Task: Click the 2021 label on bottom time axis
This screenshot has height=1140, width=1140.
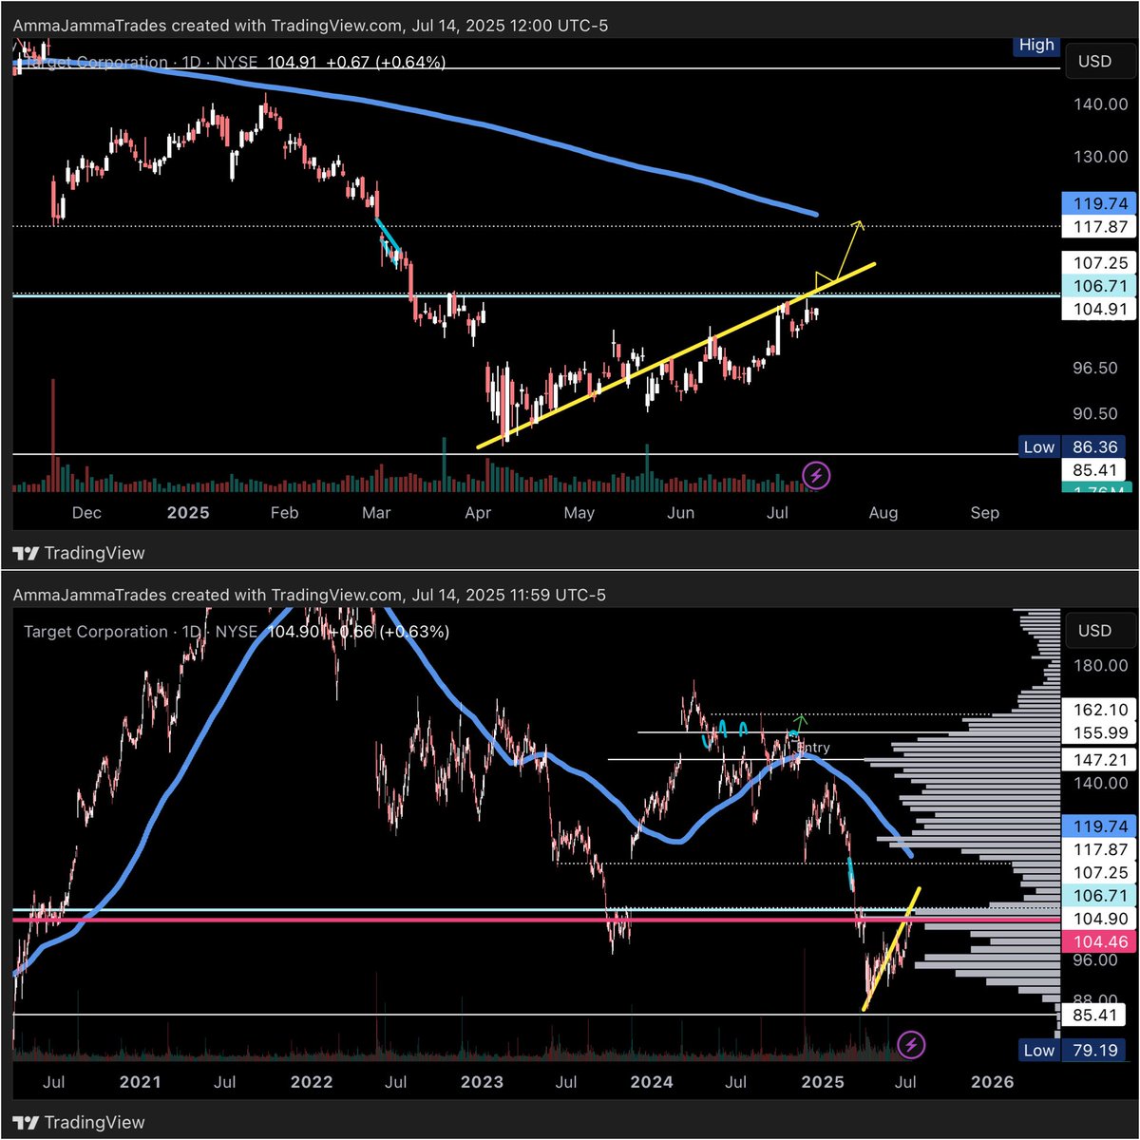Action: pos(141,1082)
